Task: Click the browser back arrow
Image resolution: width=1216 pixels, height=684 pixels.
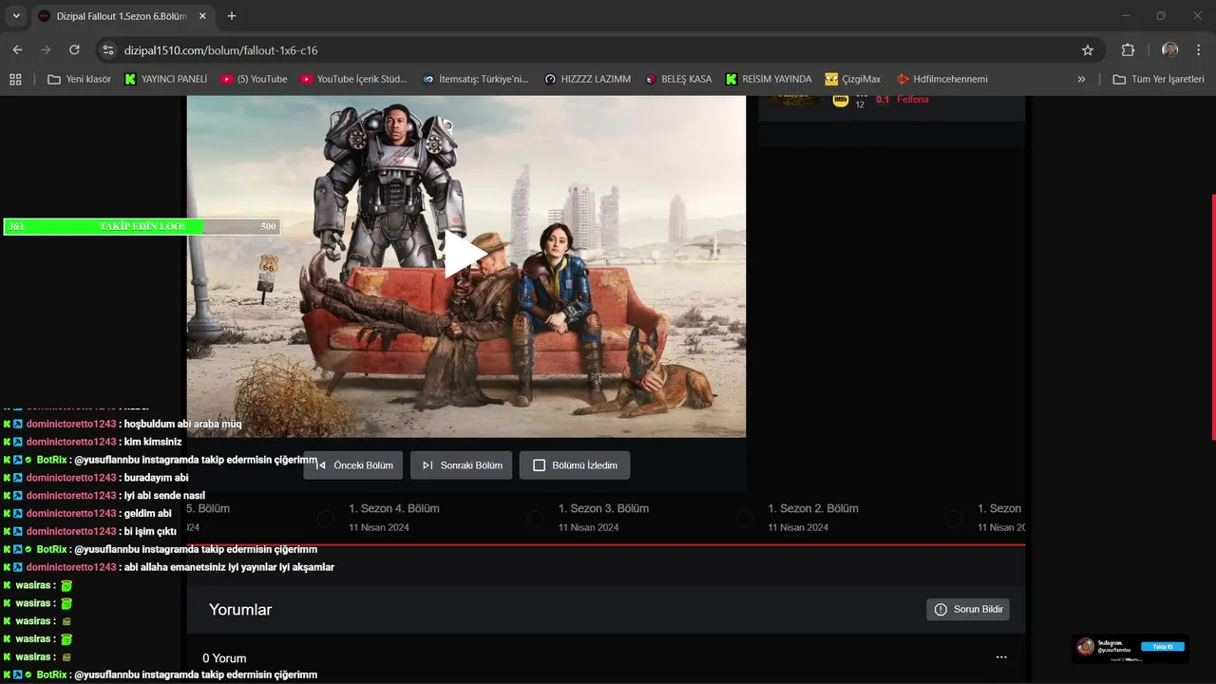Action: pos(17,49)
